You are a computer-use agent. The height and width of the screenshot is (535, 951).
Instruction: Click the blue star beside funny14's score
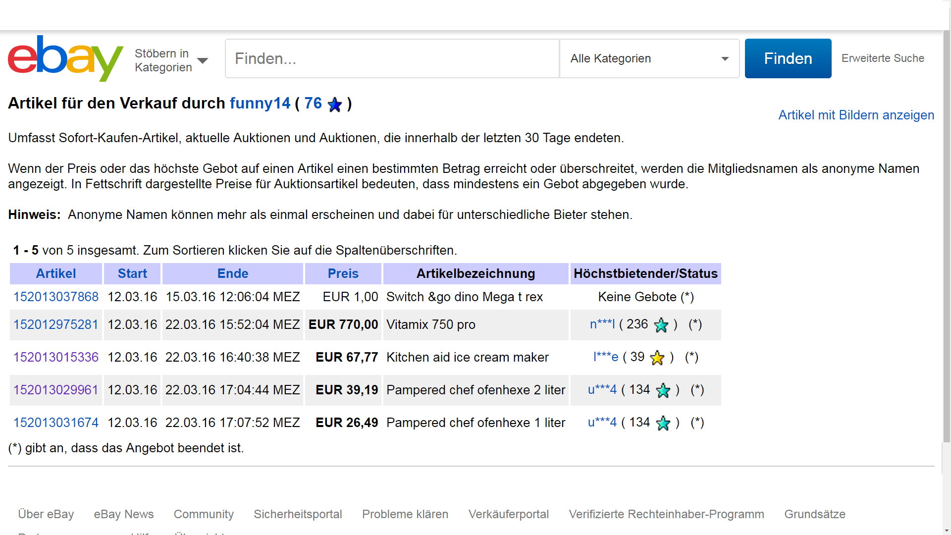point(335,105)
